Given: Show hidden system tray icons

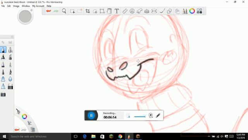Looking at the screenshot, I should click(x=209, y=136).
